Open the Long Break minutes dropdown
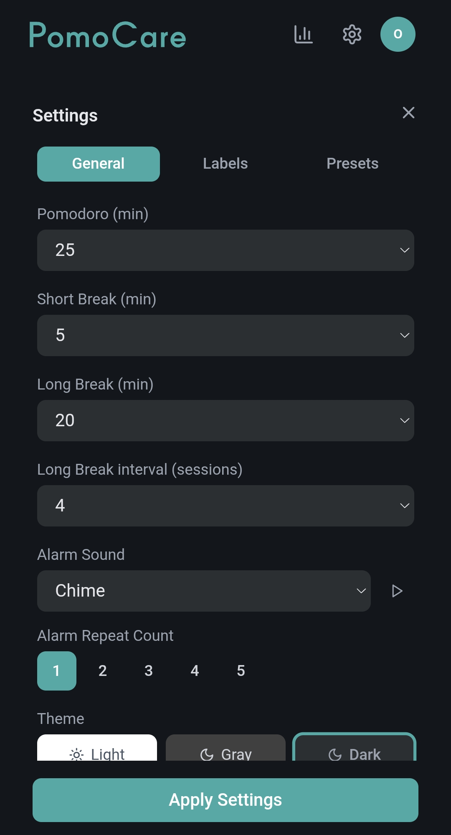The image size is (451, 835). click(x=225, y=420)
